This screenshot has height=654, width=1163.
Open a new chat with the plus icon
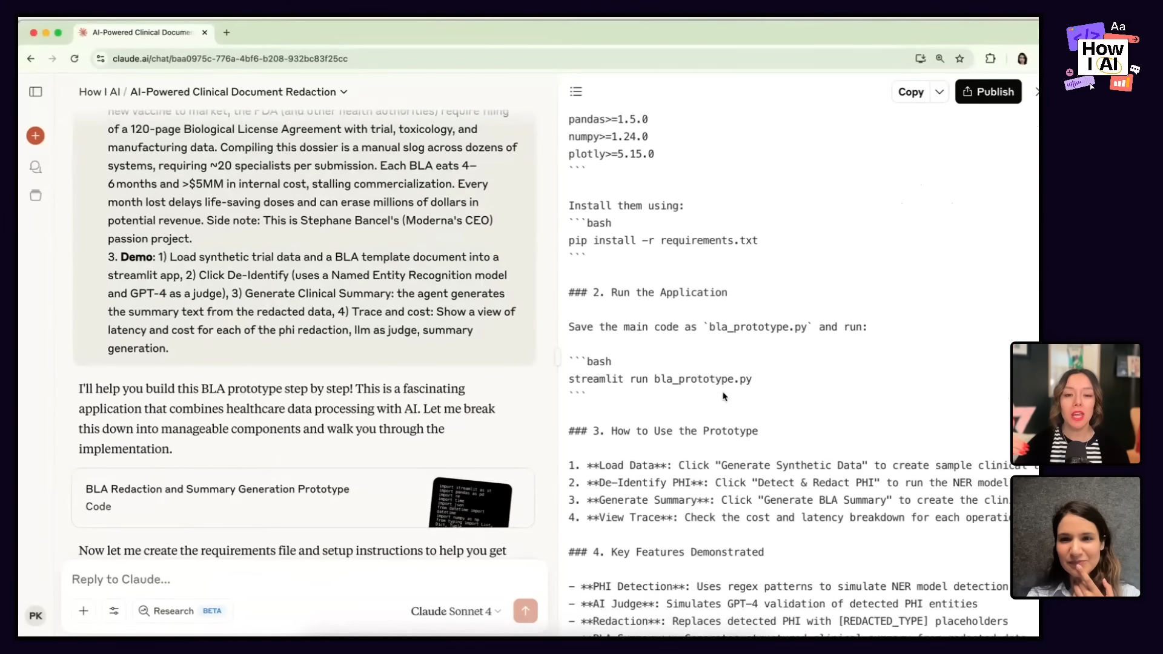click(36, 136)
